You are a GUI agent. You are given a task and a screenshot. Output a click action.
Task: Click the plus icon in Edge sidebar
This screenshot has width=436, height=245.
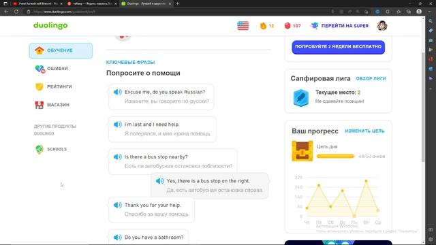(x=431, y=88)
